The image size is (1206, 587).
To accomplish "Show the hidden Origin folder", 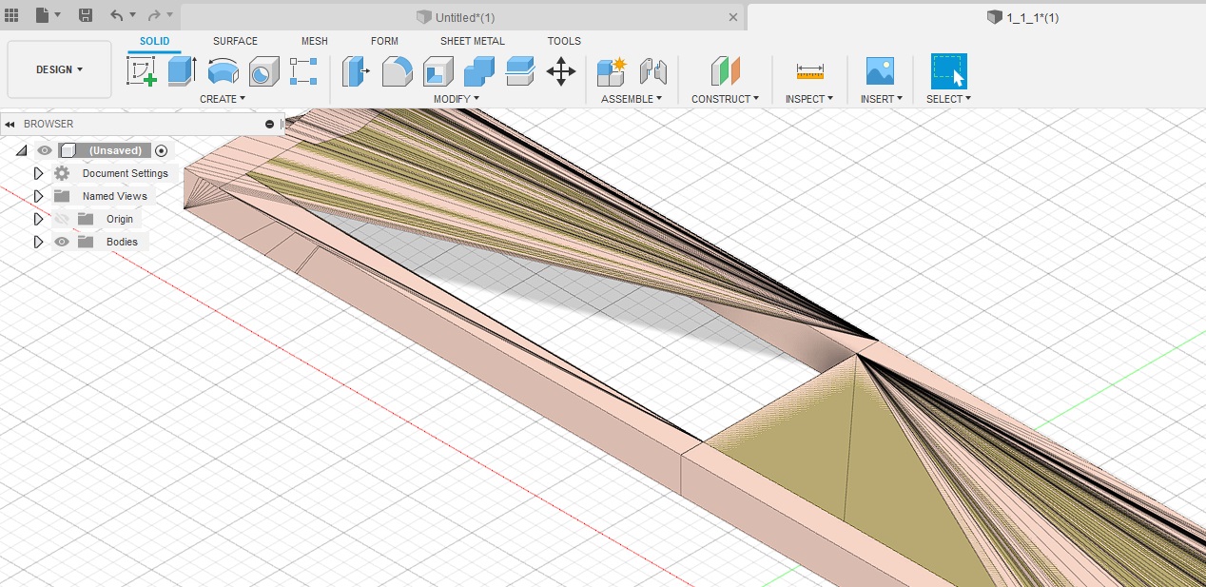I will click(62, 219).
